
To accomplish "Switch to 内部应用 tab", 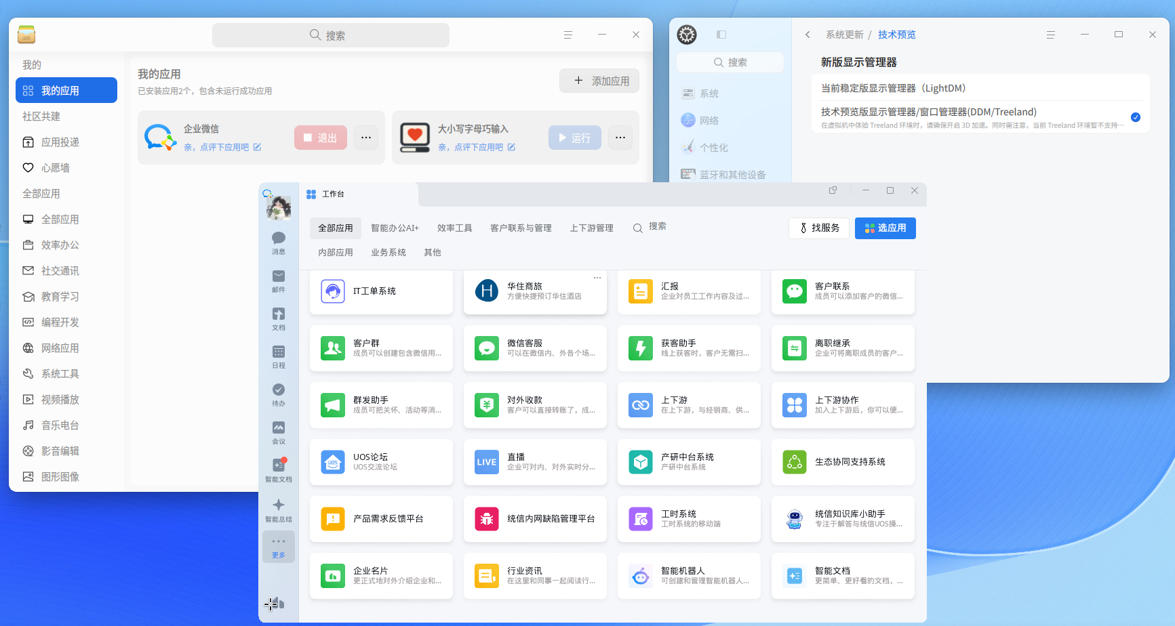I will (336, 253).
